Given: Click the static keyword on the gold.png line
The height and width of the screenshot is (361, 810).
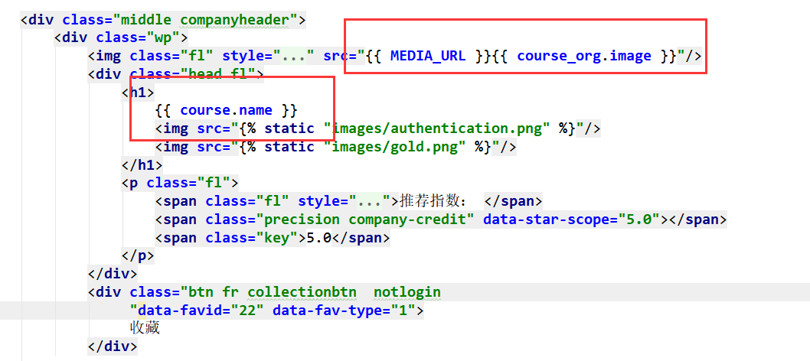Looking at the screenshot, I should pyautogui.click(x=289, y=147).
